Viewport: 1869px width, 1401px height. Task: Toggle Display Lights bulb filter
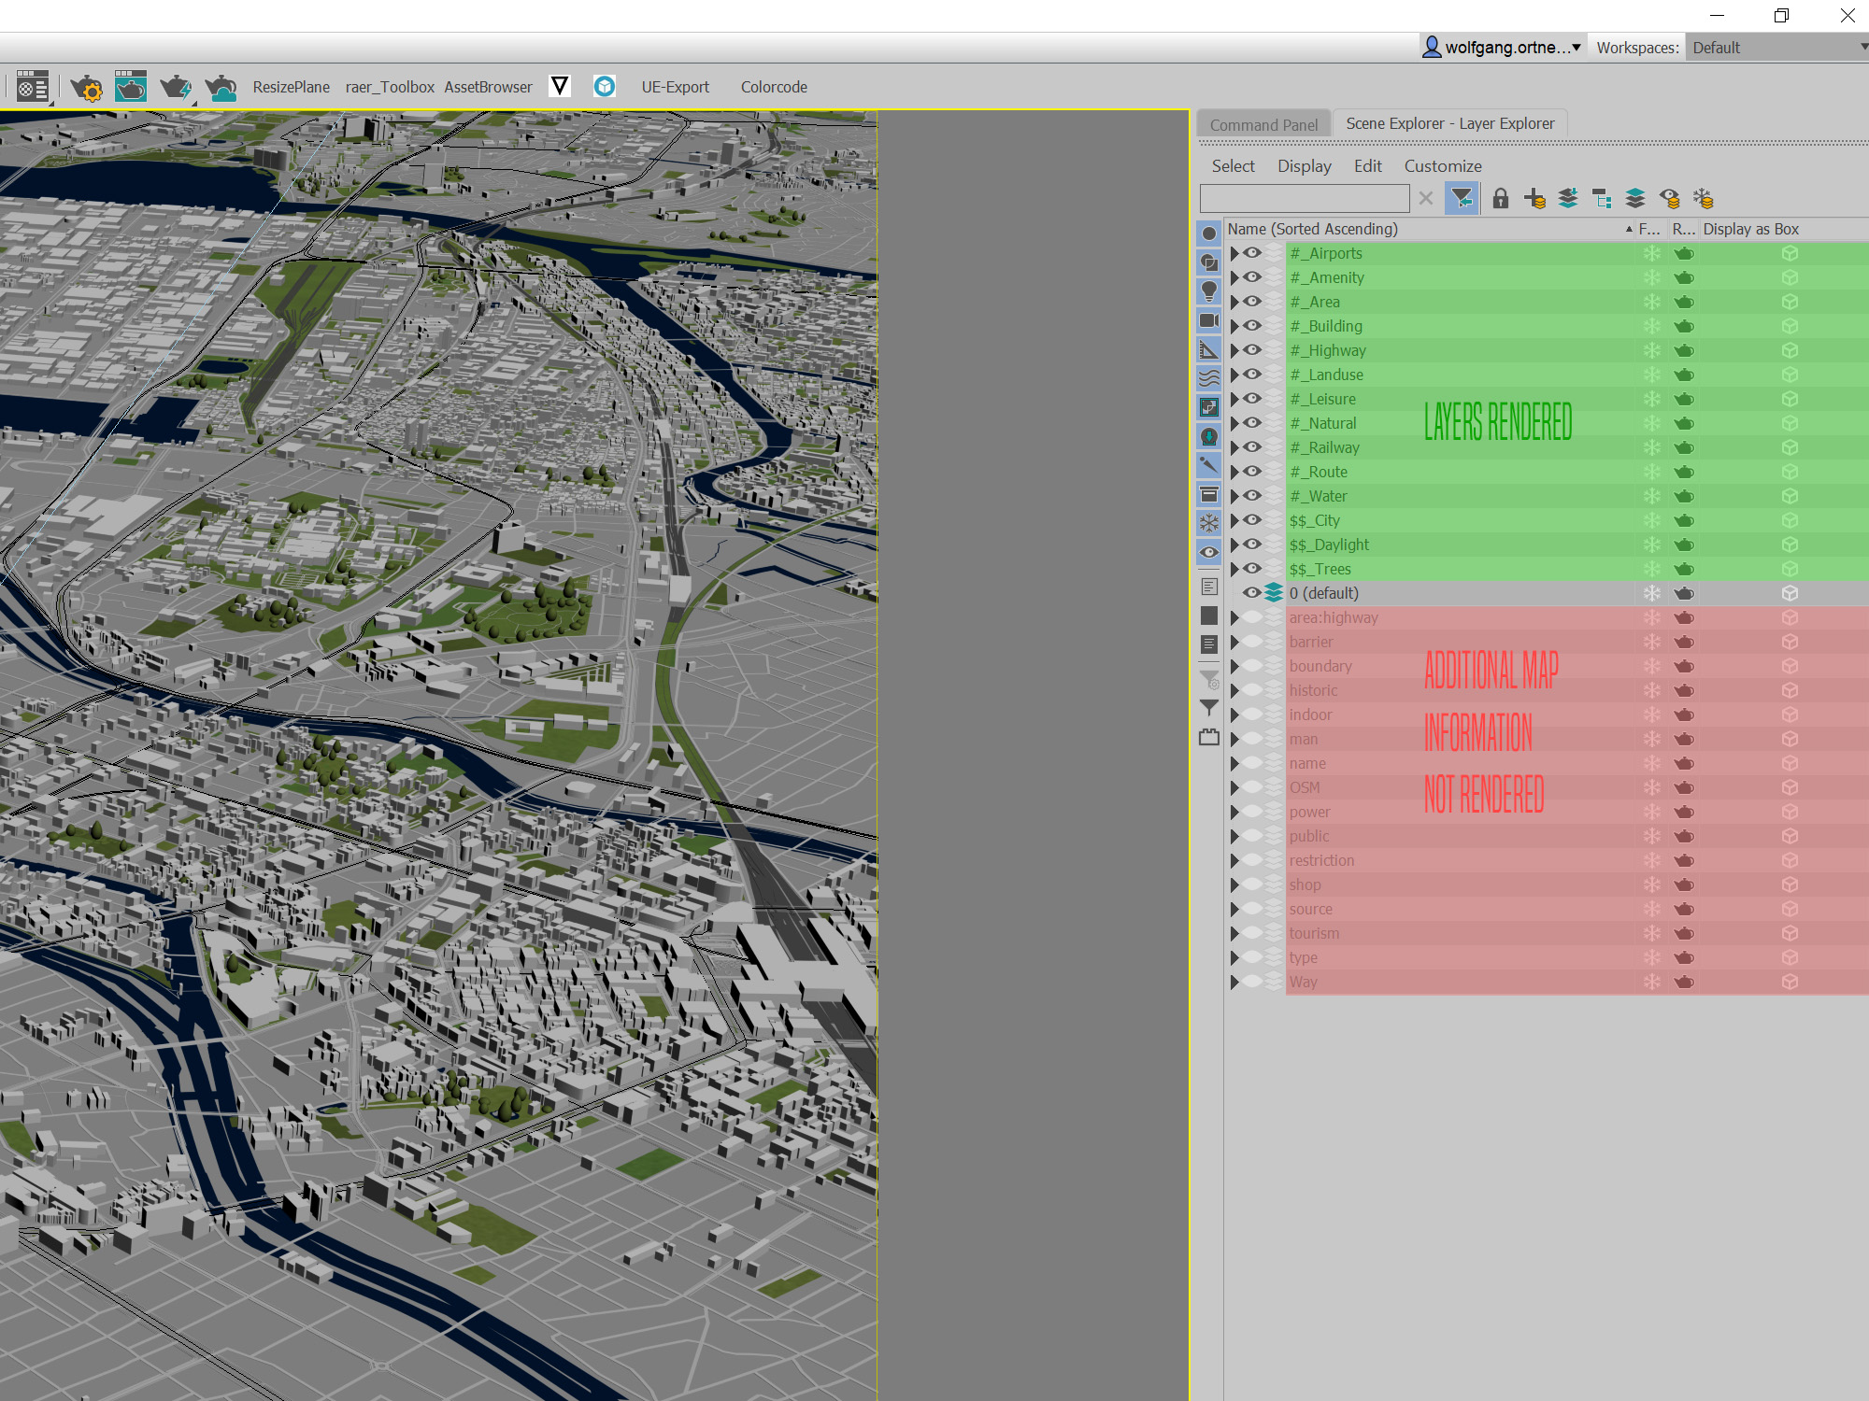point(1209,291)
